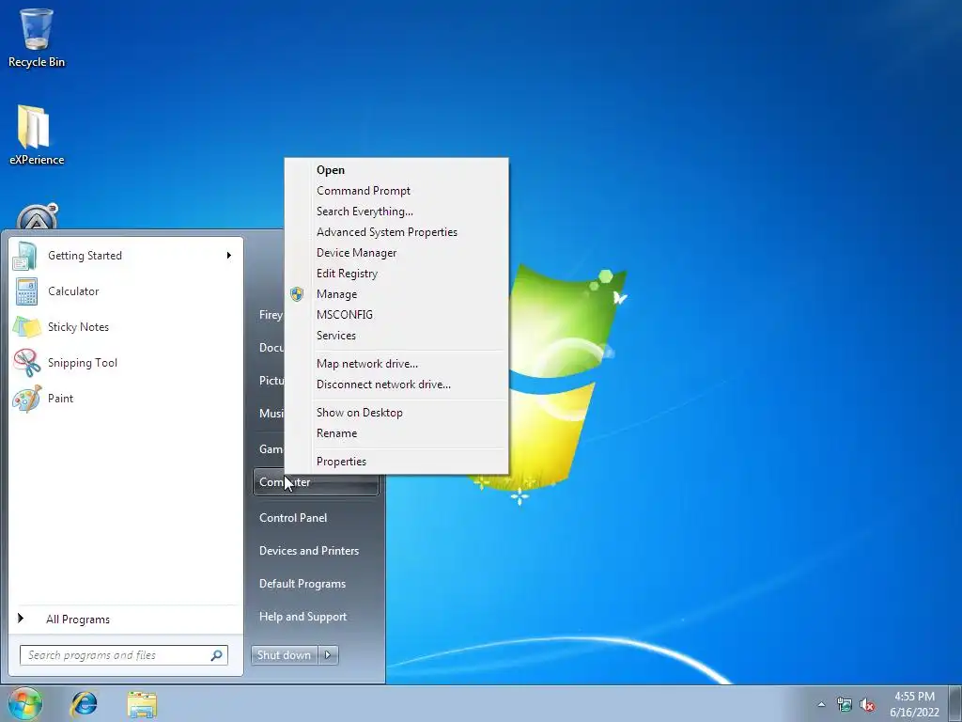Click the Shut down button
Image resolution: width=962 pixels, height=722 pixels.
coord(285,655)
